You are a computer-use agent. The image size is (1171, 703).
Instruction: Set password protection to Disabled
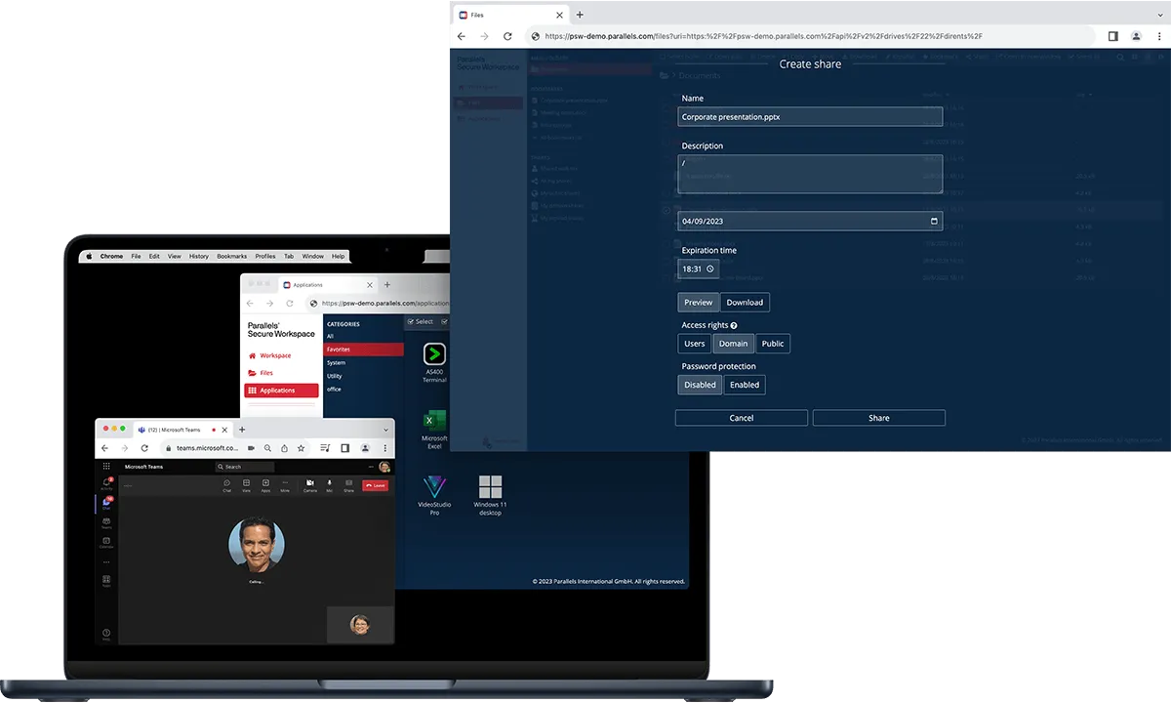[x=700, y=385]
